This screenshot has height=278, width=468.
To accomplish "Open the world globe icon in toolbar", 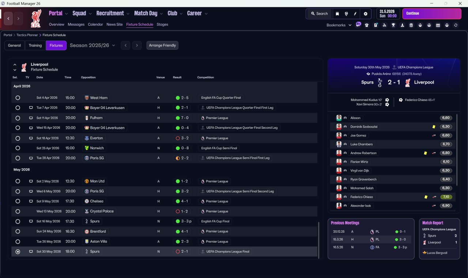I will [x=346, y=14].
